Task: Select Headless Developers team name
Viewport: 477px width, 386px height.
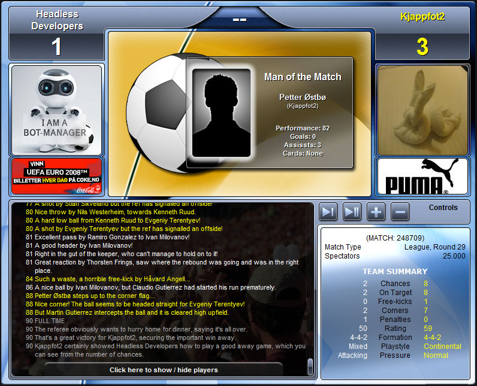Action: (x=57, y=20)
